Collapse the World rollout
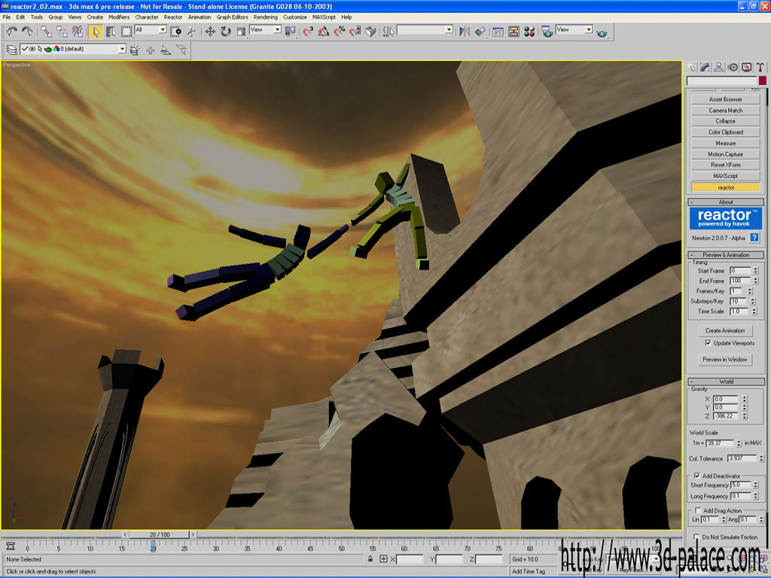Screen dimensions: 771x578 point(726,382)
